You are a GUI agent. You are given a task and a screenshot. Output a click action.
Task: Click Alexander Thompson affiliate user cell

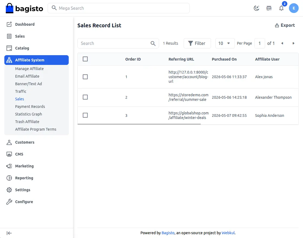[273, 97]
